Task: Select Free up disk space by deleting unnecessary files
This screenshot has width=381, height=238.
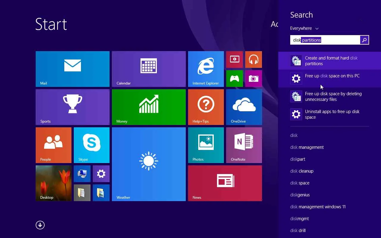Action: pos(330,96)
